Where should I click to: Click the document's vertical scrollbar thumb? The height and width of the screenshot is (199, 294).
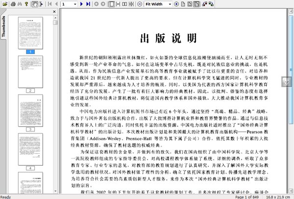[x=291, y=70]
